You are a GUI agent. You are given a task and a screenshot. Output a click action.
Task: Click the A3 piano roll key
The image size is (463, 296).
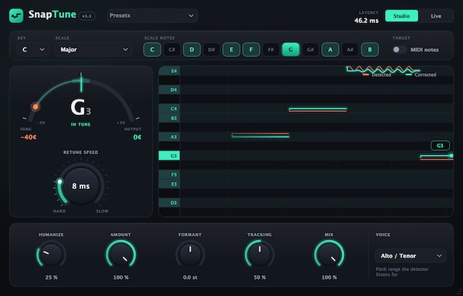coord(169,136)
